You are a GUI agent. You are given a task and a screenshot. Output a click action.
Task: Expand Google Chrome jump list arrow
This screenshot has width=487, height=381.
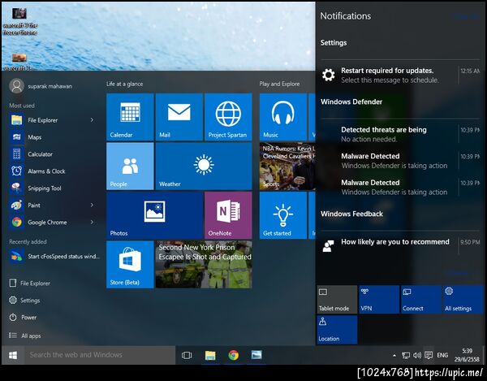point(92,222)
